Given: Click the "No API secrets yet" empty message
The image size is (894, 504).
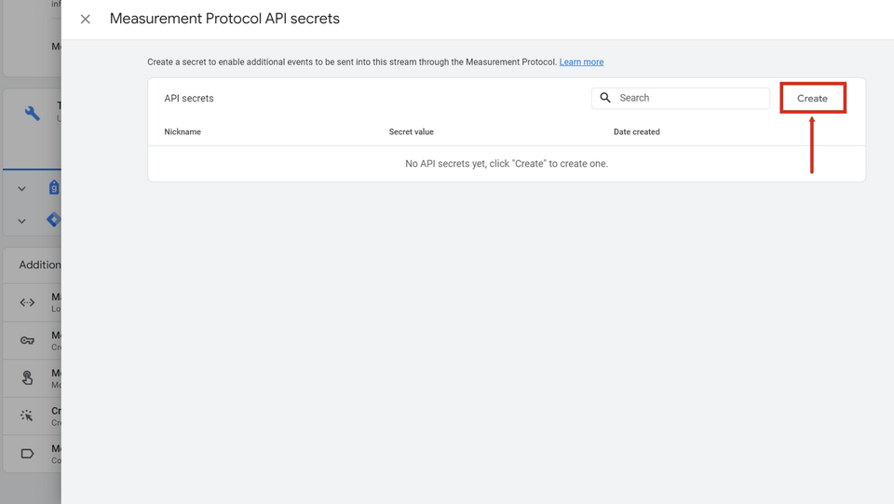Looking at the screenshot, I should point(507,164).
